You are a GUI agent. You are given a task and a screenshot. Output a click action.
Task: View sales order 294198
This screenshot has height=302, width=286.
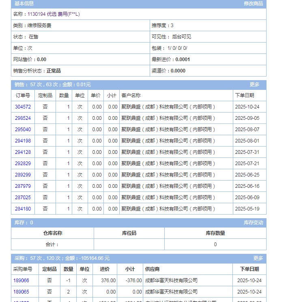23,141
